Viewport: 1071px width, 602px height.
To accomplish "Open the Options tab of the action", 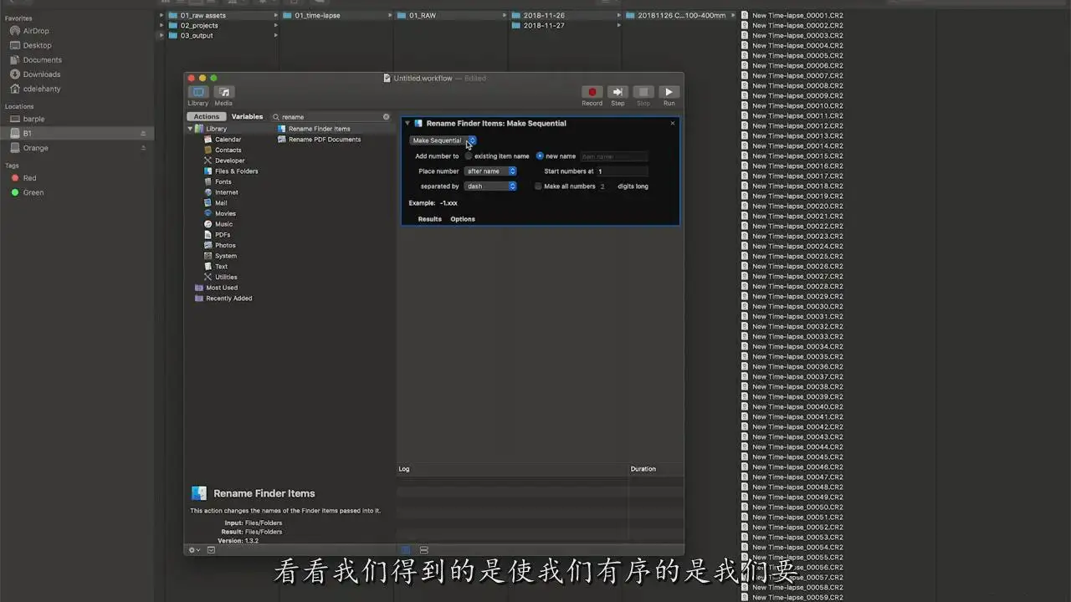I will (463, 219).
